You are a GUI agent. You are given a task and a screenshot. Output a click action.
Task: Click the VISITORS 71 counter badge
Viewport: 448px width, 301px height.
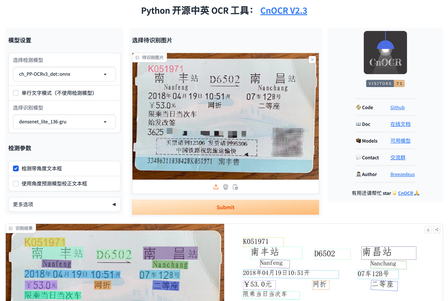pos(385,83)
